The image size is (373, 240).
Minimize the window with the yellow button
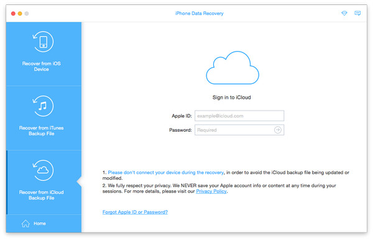pos(20,14)
